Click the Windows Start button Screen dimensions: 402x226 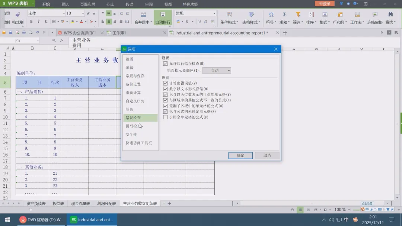(7, 220)
